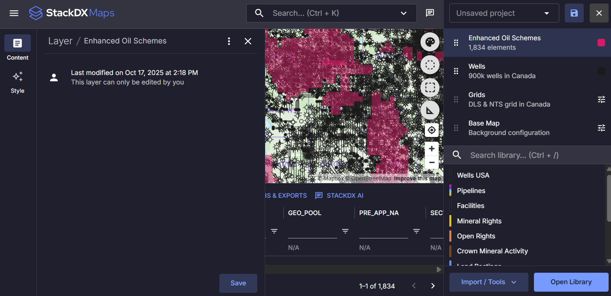Zoom in on the map
The width and height of the screenshot is (611, 296).
(x=432, y=149)
